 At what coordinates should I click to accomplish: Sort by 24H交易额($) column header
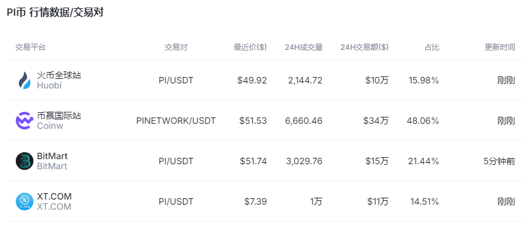pos(365,47)
